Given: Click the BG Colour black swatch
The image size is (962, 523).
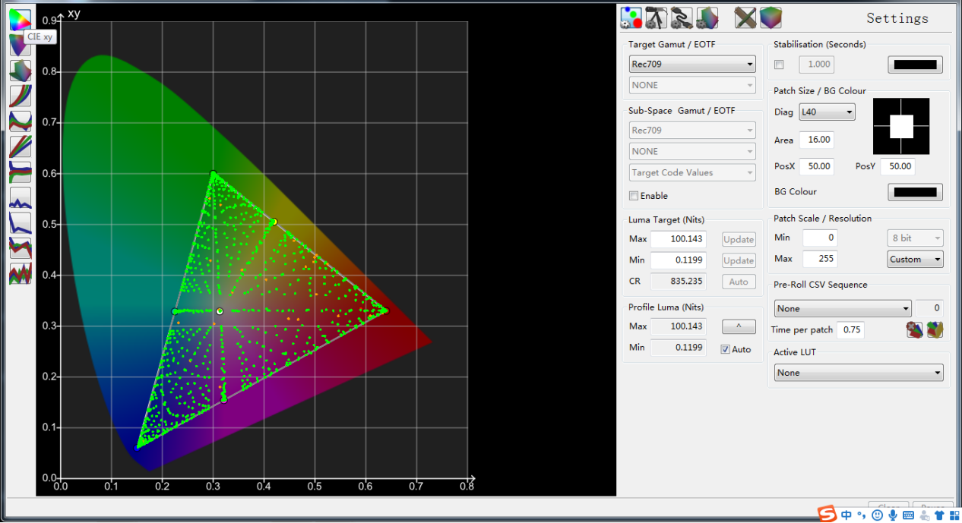Looking at the screenshot, I should point(915,192).
